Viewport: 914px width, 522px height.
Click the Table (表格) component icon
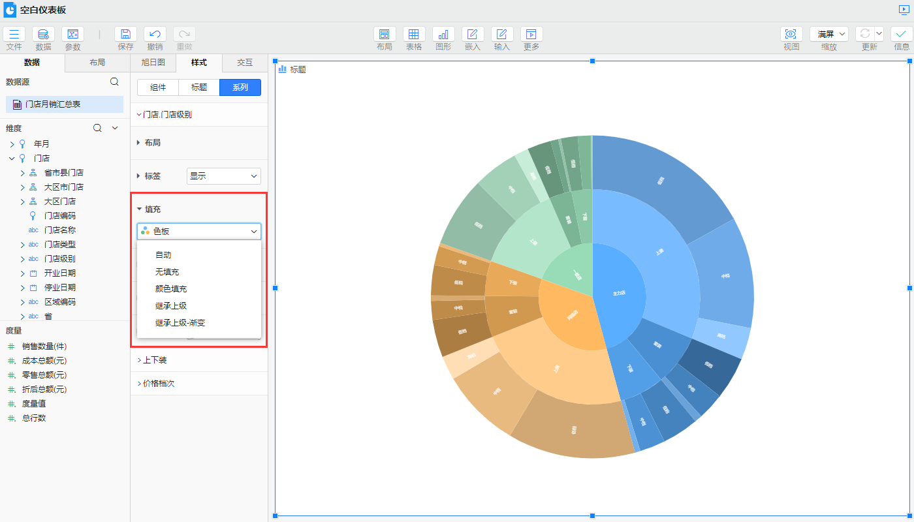click(x=414, y=35)
